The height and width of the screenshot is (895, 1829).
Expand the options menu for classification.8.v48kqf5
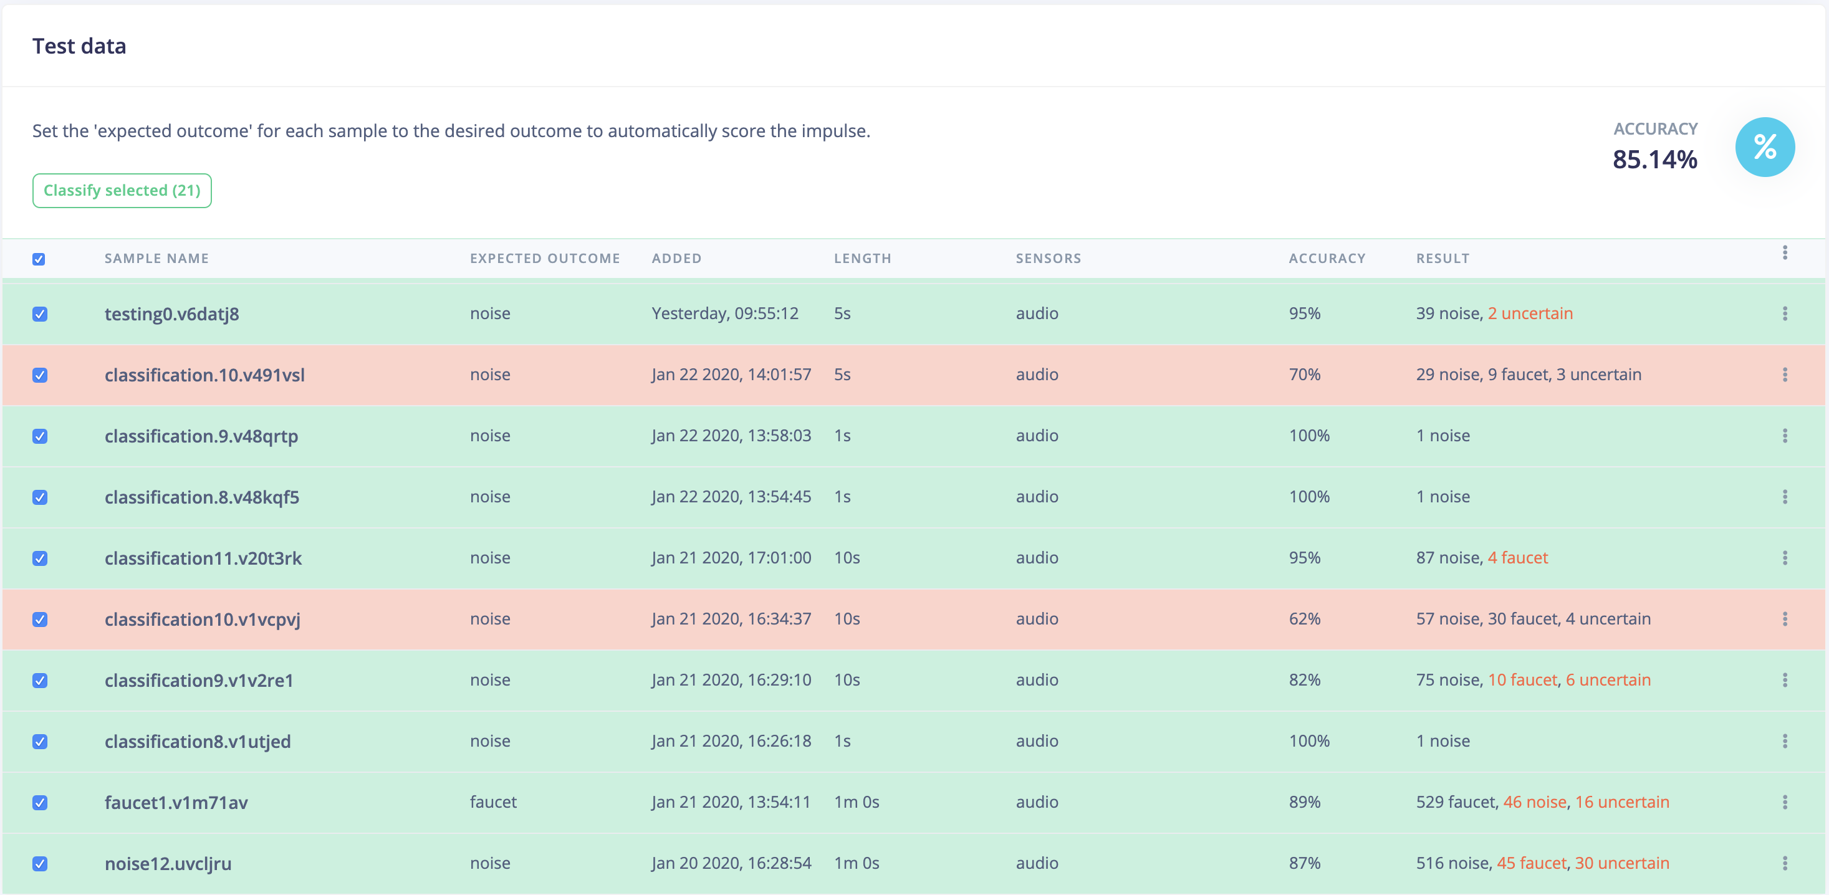point(1784,497)
